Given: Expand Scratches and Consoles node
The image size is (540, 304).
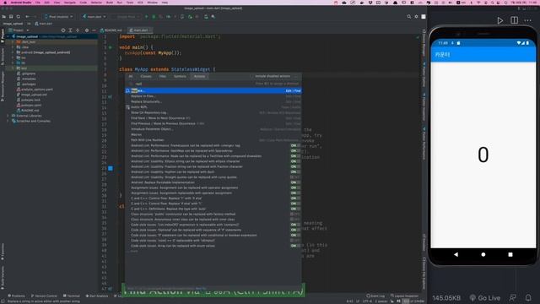Looking at the screenshot, I should (x=8, y=121).
